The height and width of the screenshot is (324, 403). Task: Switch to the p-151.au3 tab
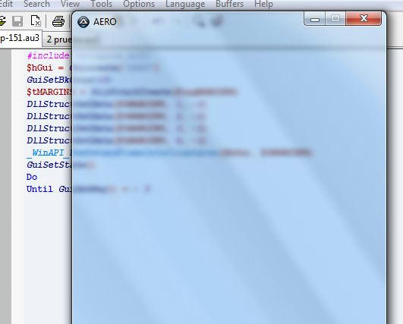[x=20, y=38]
